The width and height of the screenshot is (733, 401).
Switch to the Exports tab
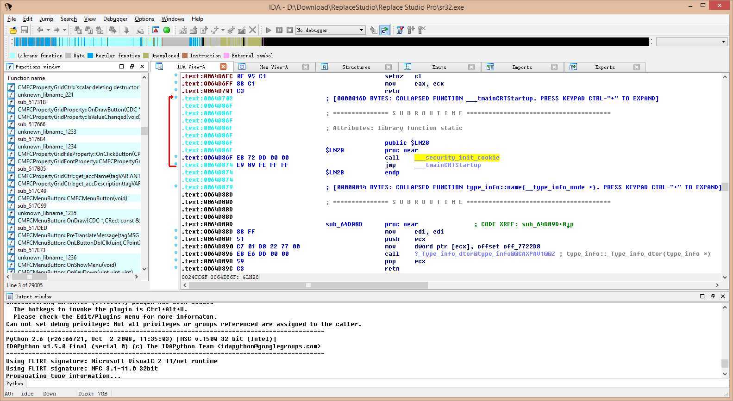point(605,67)
